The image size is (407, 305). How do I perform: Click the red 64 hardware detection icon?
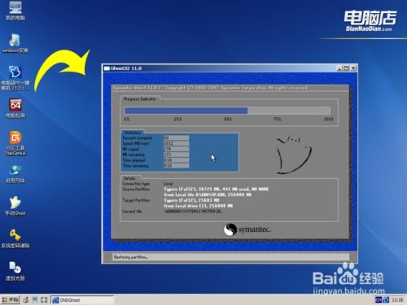(15, 108)
